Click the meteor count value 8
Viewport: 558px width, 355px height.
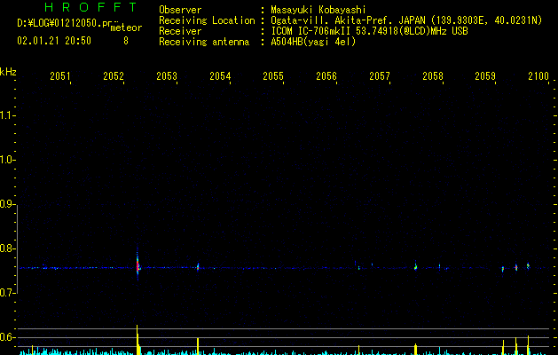pyautogui.click(x=126, y=41)
